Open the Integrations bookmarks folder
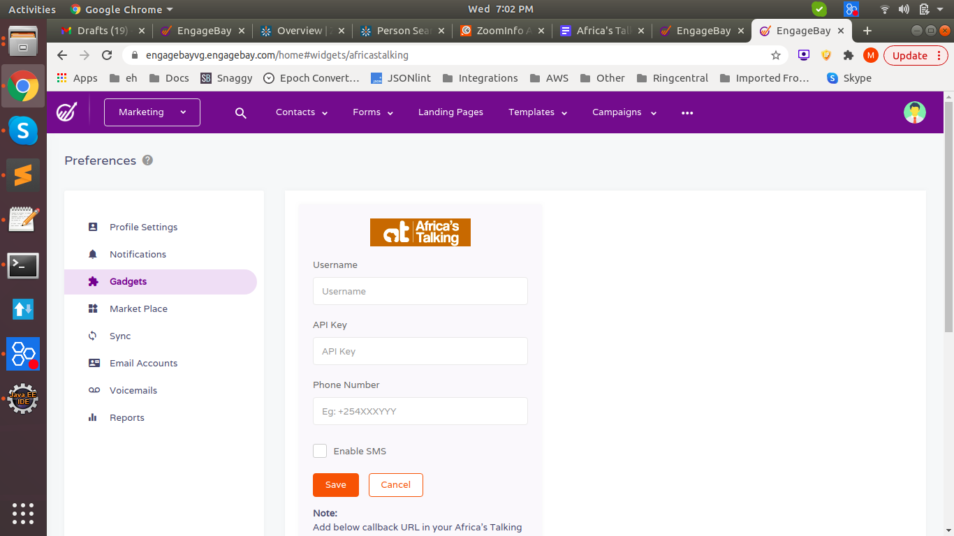This screenshot has width=954, height=536. [x=480, y=78]
